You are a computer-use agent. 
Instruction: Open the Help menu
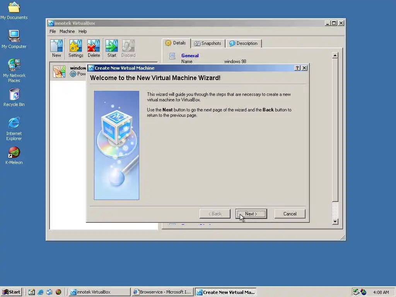[x=82, y=31]
